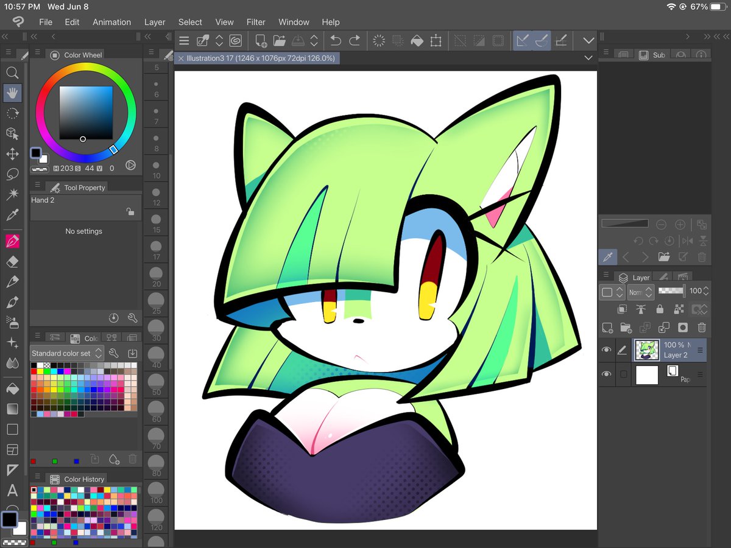Open the Animation menu
This screenshot has width=731, height=548.
click(111, 22)
